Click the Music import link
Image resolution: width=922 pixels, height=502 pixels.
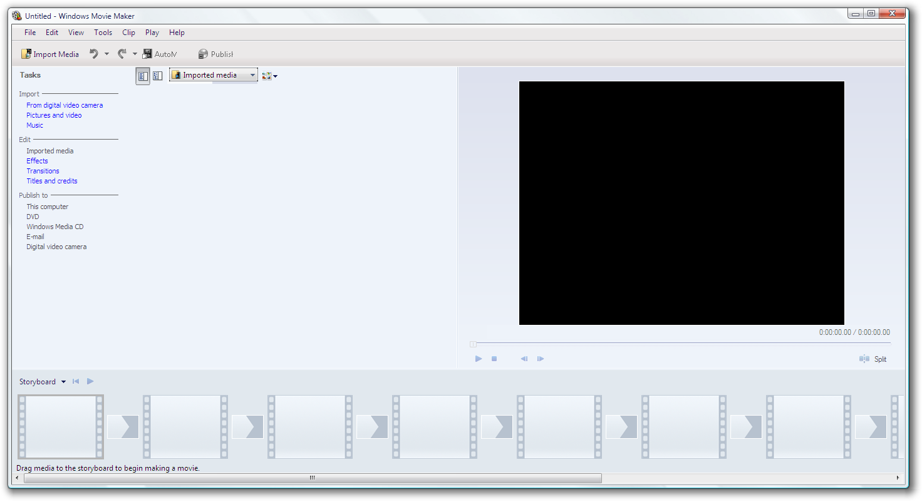point(34,125)
